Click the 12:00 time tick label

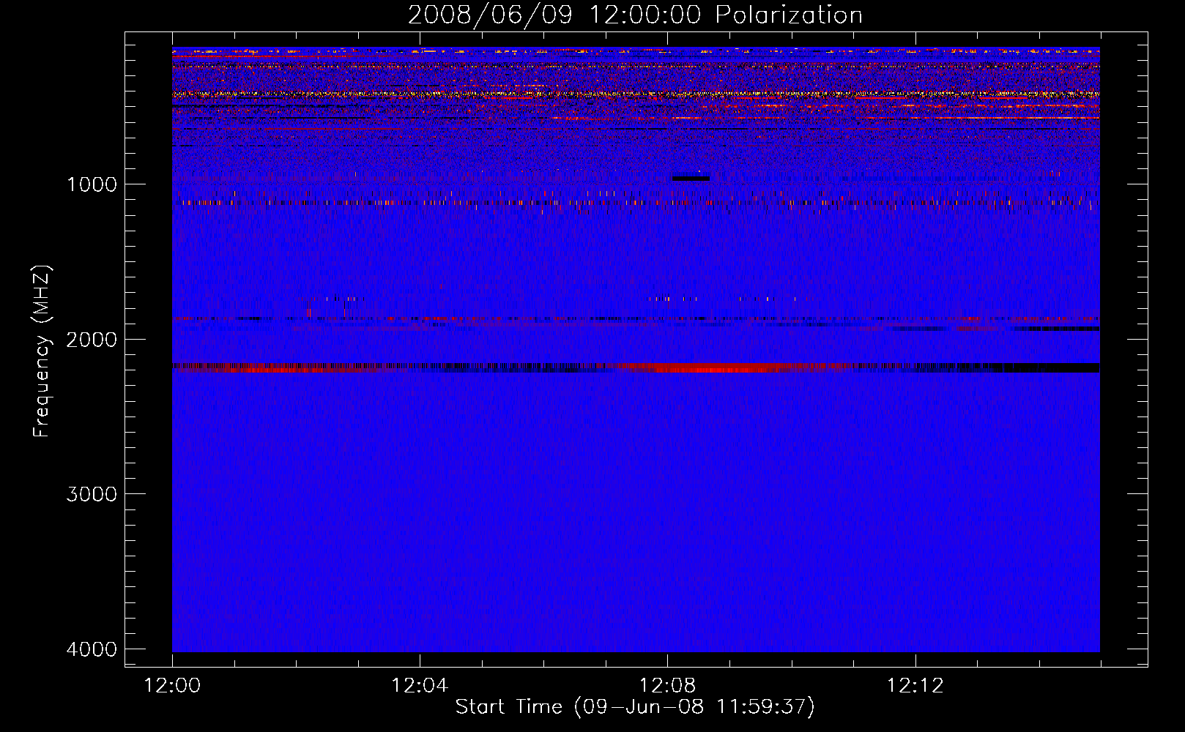pyautogui.click(x=172, y=686)
